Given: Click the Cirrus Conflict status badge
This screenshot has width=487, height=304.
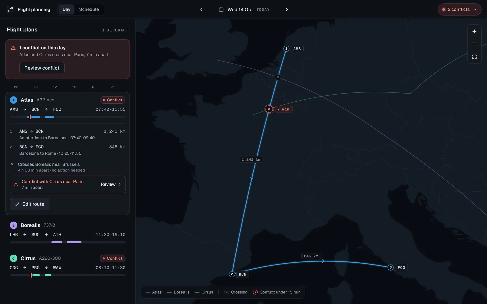Looking at the screenshot, I should point(112,258).
